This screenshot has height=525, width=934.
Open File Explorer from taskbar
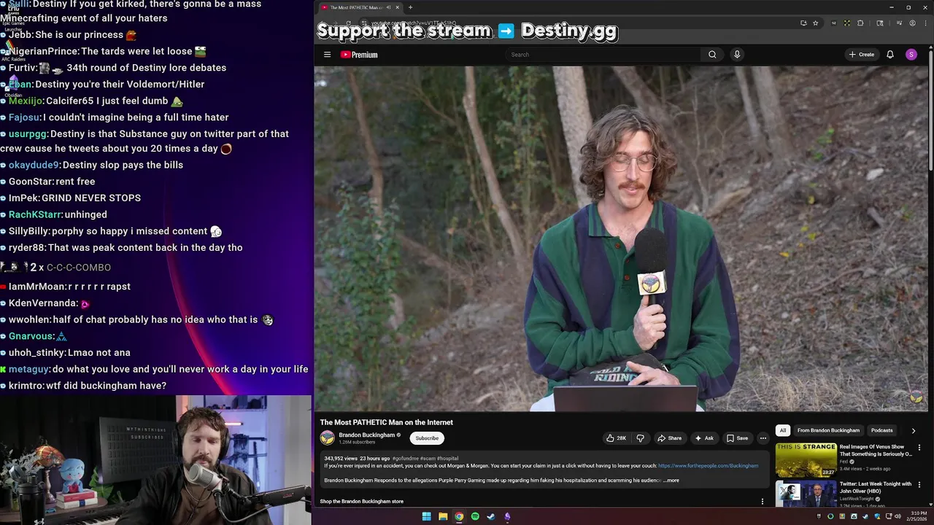coord(443,516)
